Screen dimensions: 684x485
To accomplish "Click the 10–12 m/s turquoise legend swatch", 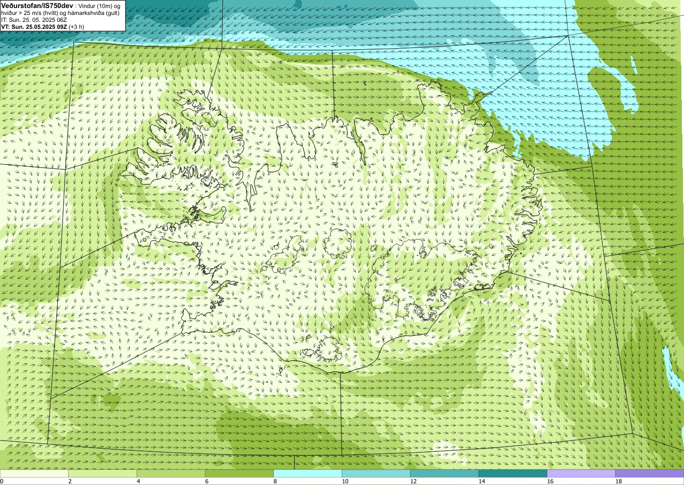I will pos(376,473).
